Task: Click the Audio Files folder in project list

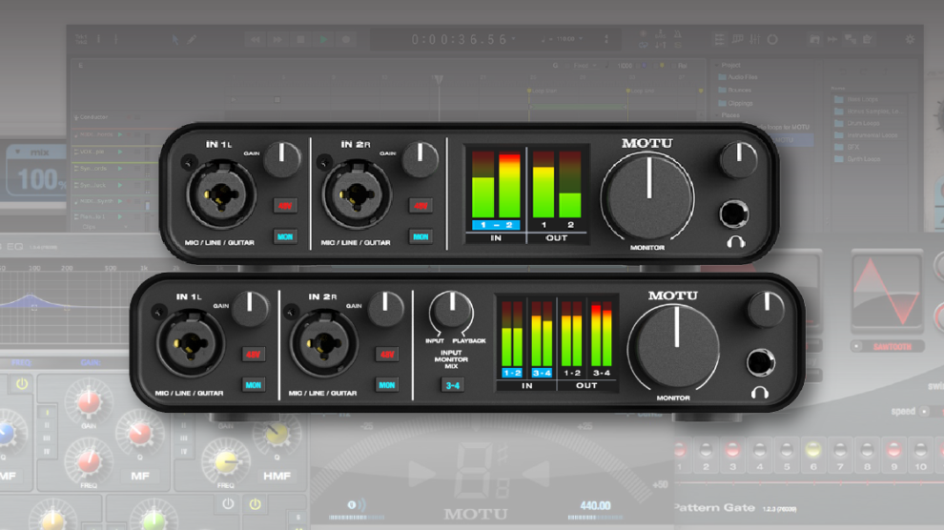Action: 740,76
